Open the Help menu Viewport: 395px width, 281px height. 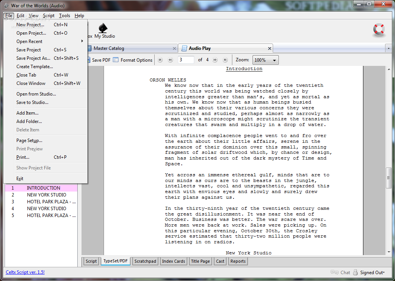79,16
